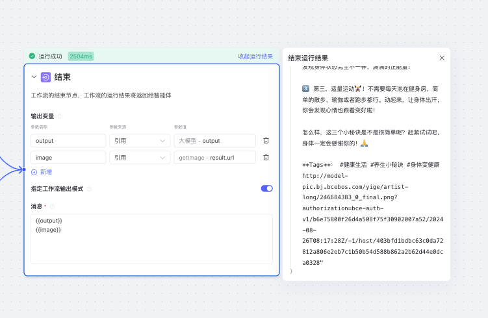The height and width of the screenshot is (318, 488).
Task: Click the green run success checkmark icon
Action: [x=32, y=56]
